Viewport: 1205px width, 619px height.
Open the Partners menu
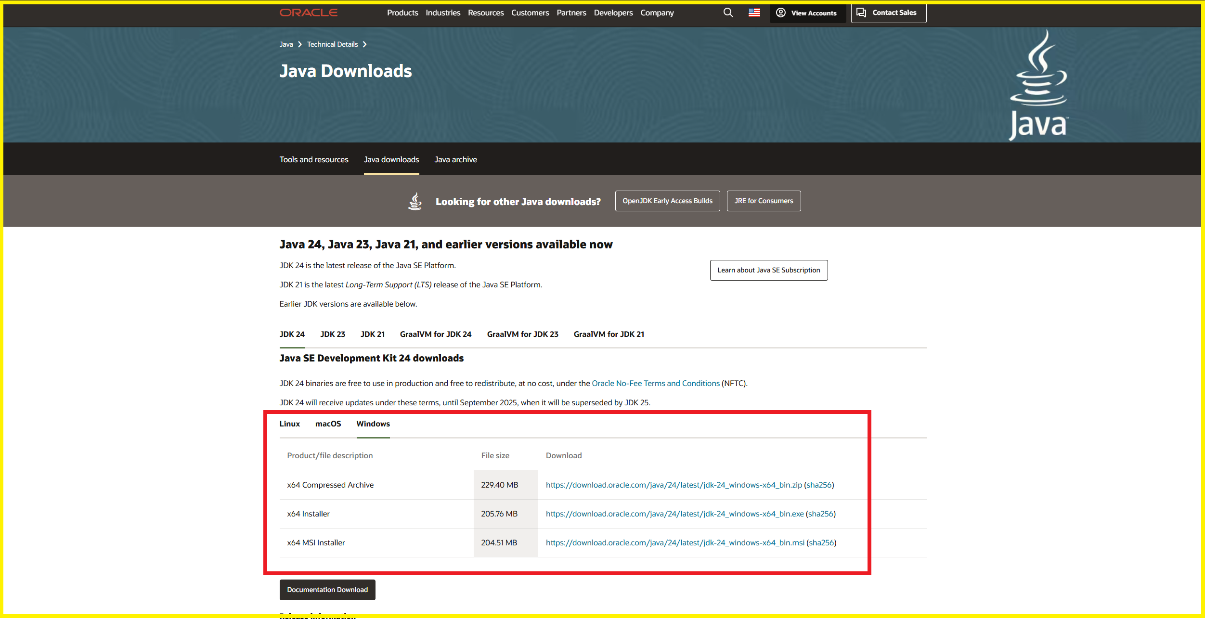(x=571, y=13)
